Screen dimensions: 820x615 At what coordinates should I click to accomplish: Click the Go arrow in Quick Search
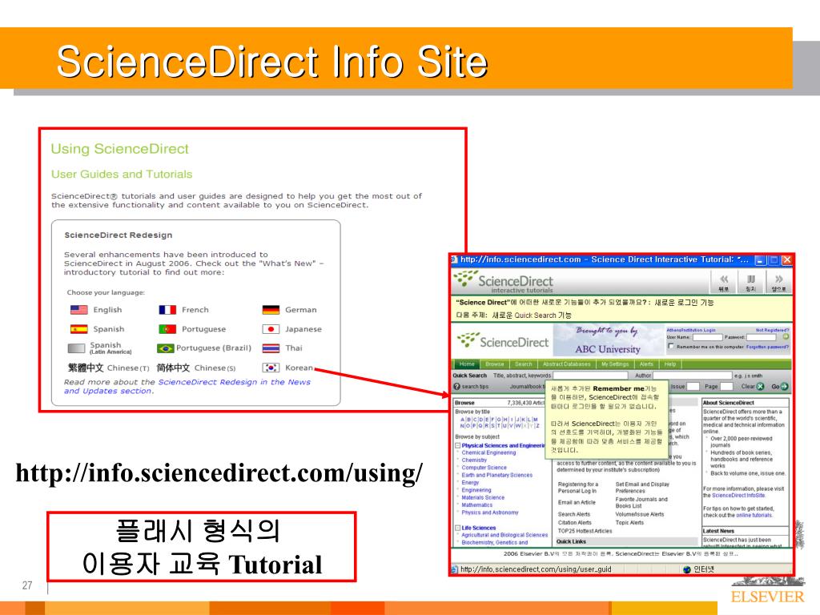coord(784,387)
